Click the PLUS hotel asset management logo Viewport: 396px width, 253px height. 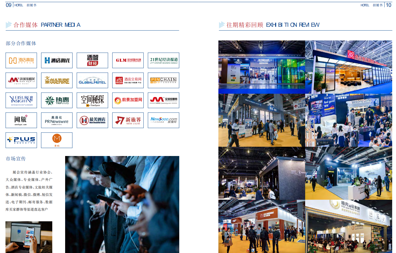pyautogui.click(x=21, y=140)
